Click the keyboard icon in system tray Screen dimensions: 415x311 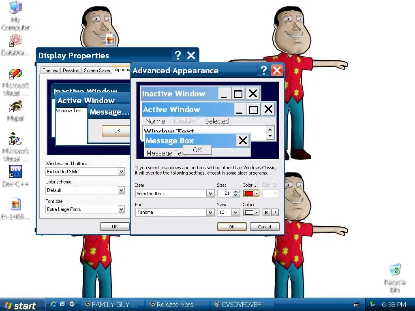tap(357, 305)
